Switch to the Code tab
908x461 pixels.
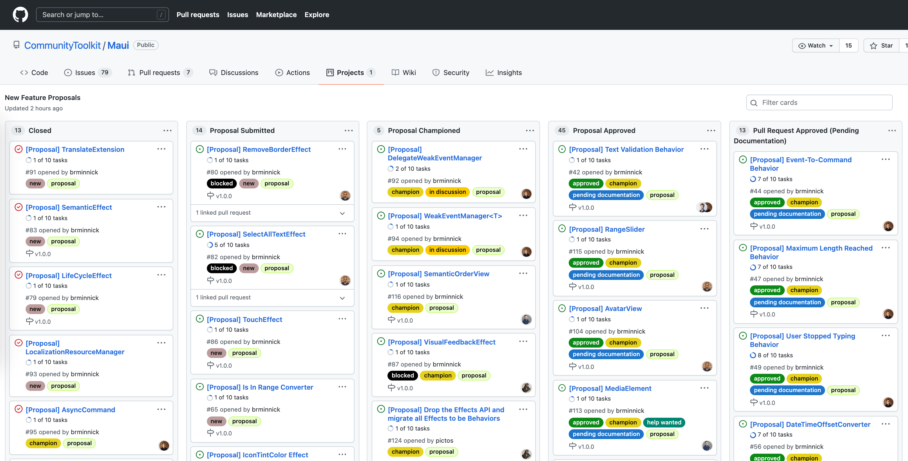tap(34, 73)
